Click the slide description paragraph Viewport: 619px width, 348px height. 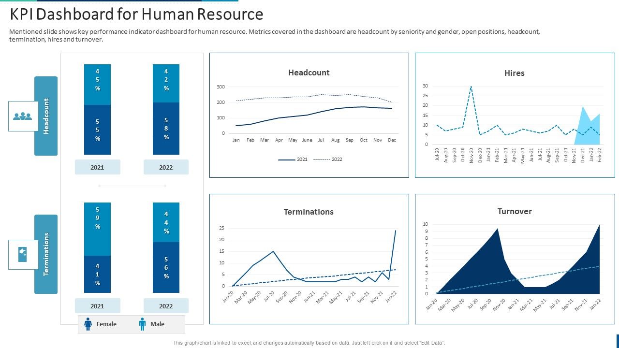(x=274, y=35)
